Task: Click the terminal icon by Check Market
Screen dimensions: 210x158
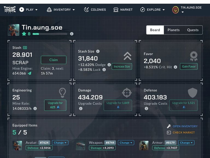Action: point(169,132)
